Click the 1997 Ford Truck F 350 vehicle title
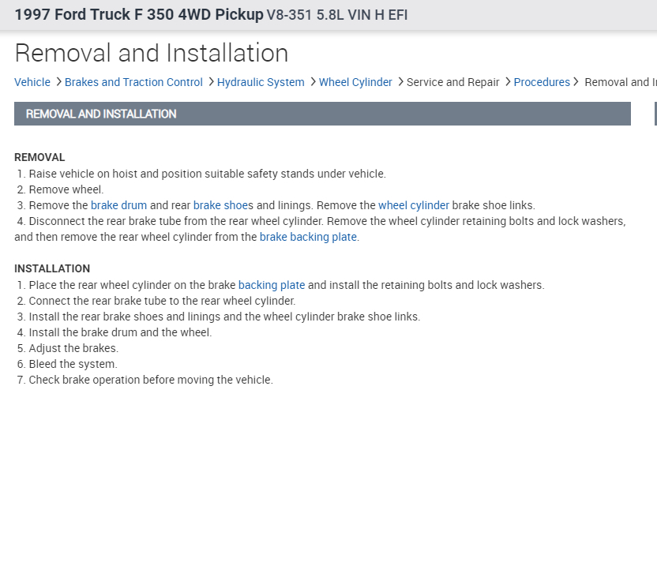 point(138,14)
